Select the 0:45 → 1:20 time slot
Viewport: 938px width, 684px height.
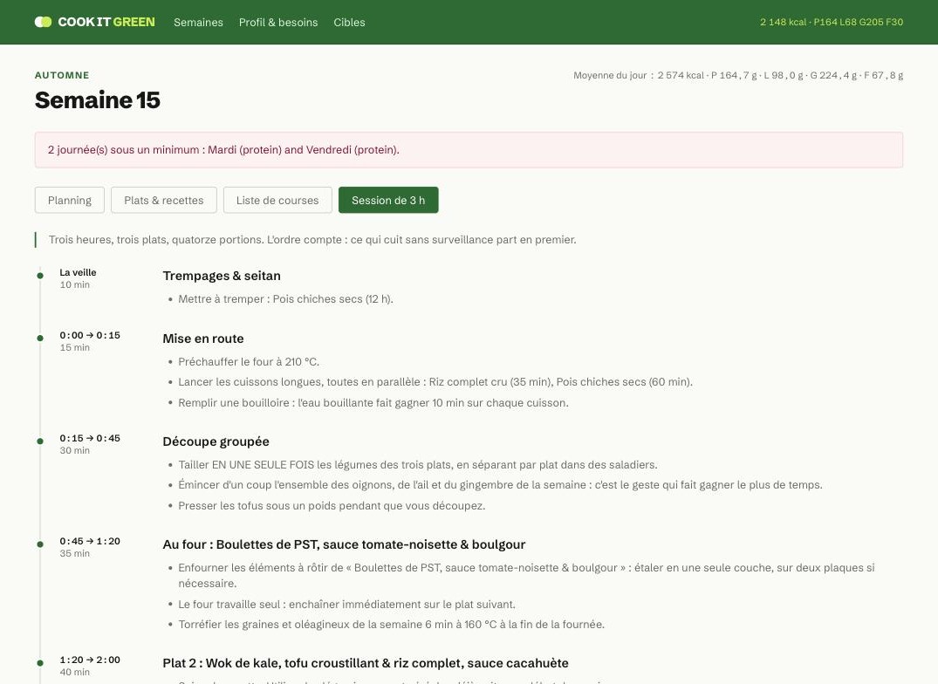tap(90, 541)
